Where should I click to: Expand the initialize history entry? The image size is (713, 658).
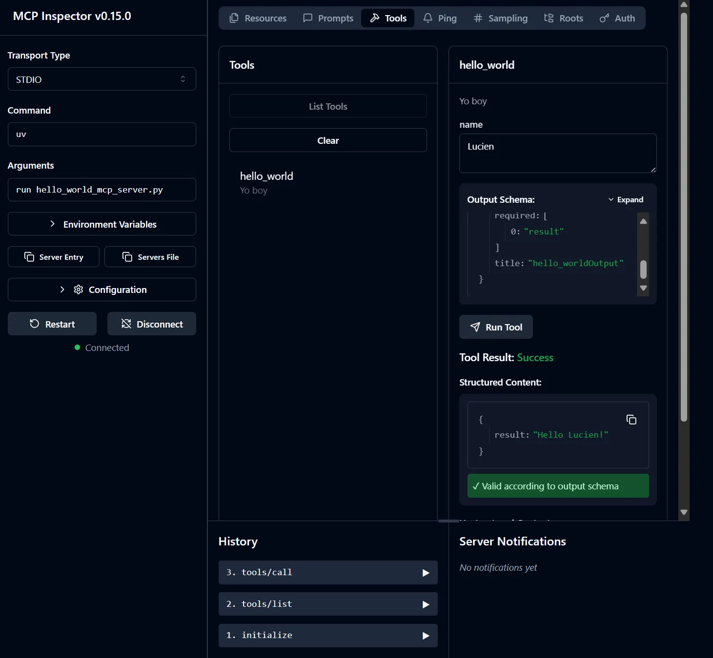pos(328,636)
